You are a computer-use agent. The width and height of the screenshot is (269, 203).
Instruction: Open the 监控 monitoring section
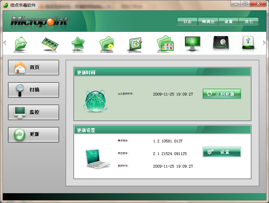(34, 112)
